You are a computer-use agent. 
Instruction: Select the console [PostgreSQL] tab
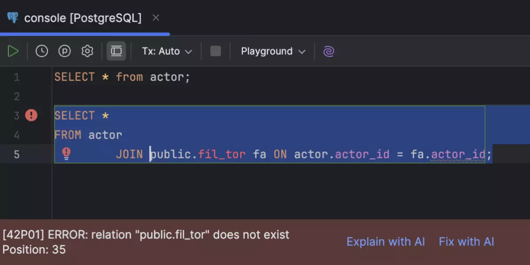pyautogui.click(x=83, y=18)
